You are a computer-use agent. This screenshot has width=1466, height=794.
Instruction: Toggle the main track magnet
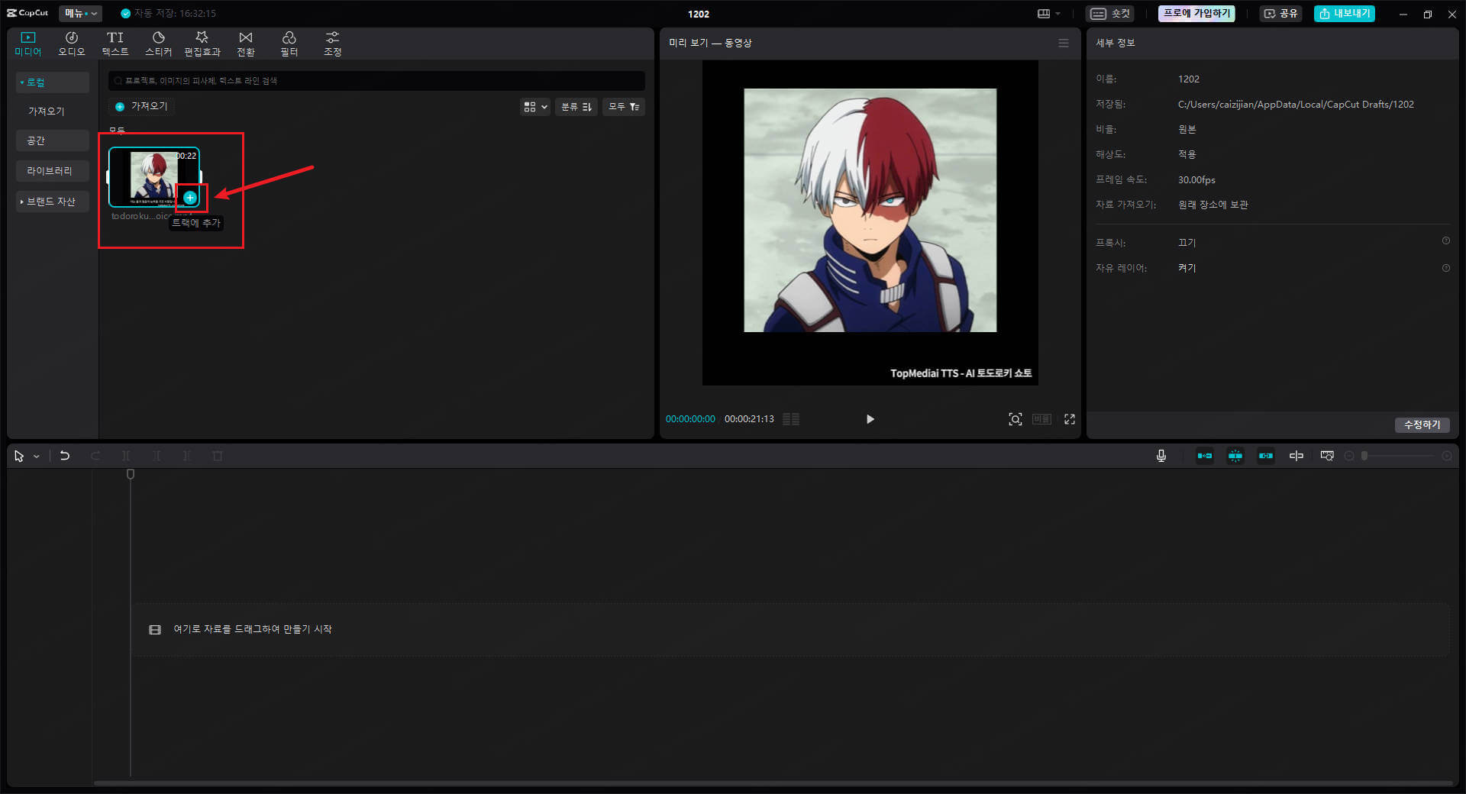pos(1205,456)
